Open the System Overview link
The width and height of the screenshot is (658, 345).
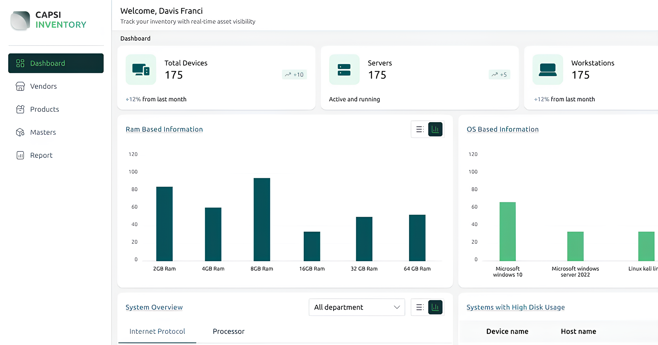click(x=154, y=307)
